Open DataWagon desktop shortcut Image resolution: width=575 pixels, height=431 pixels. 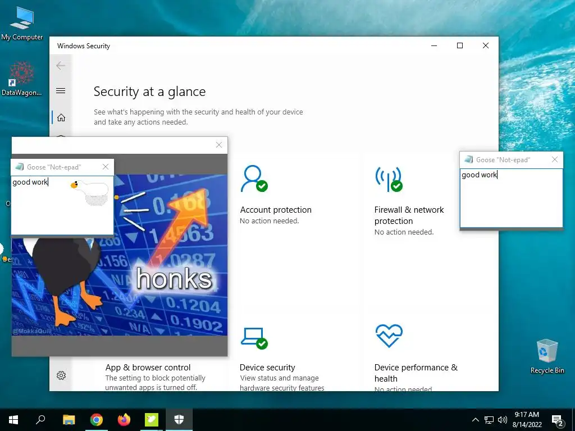(x=22, y=79)
